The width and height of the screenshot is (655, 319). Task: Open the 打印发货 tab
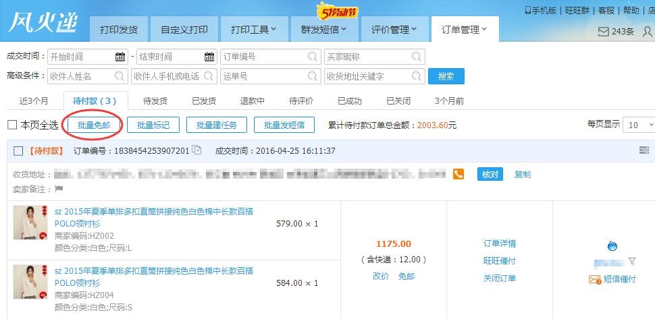point(119,30)
